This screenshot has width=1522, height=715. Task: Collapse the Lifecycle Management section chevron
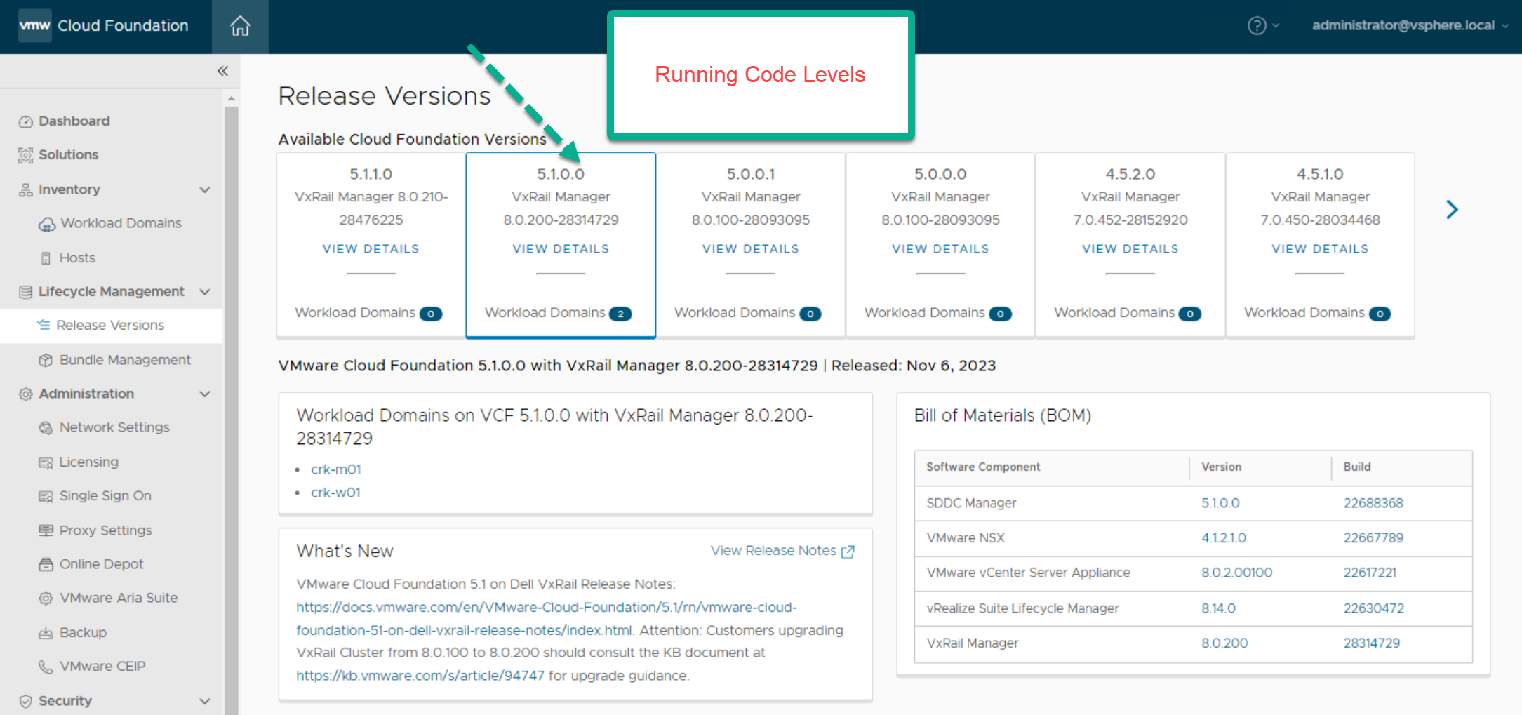(205, 292)
